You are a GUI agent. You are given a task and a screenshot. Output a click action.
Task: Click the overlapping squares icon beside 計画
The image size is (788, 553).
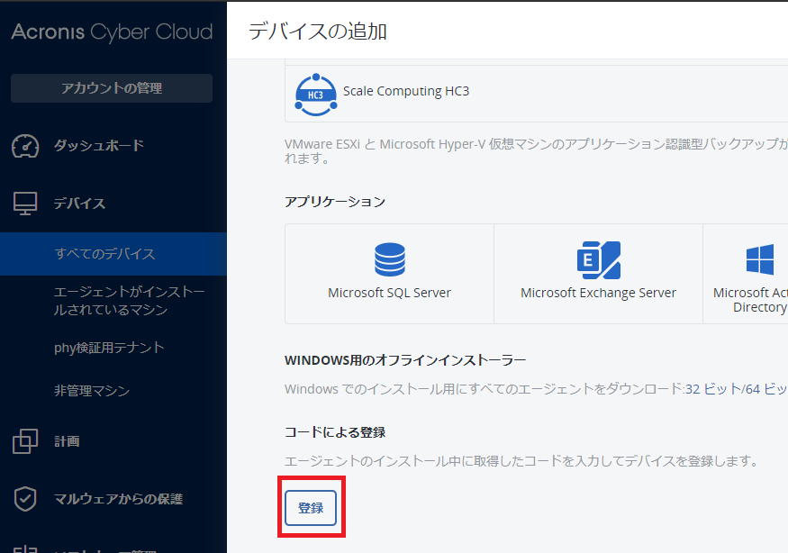[25, 441]
